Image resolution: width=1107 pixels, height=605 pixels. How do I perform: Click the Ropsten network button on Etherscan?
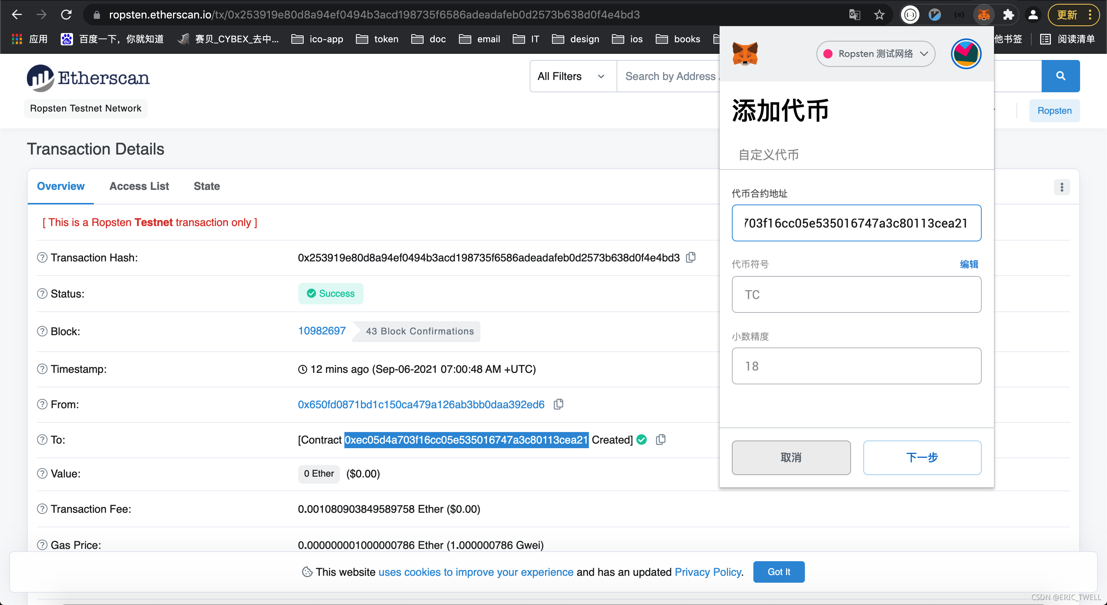click(x=1054, y=110)
